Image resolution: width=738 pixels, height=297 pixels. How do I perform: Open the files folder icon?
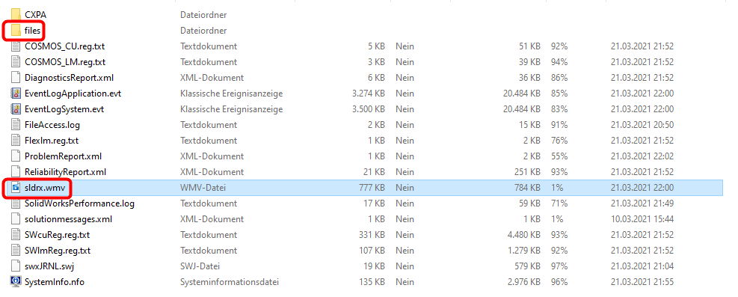click(x=16, y=31)
